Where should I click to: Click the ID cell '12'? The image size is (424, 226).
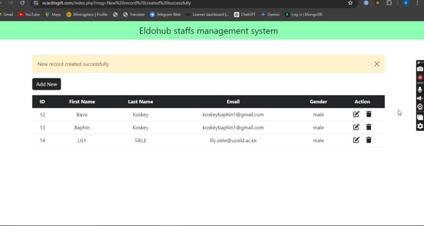click(x=42, y=114)
